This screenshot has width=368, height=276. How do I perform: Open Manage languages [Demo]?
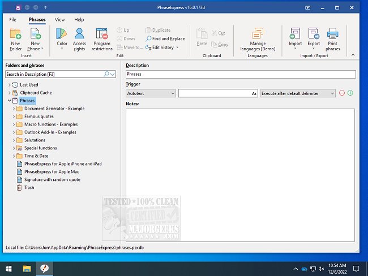(x=258, y=34)
